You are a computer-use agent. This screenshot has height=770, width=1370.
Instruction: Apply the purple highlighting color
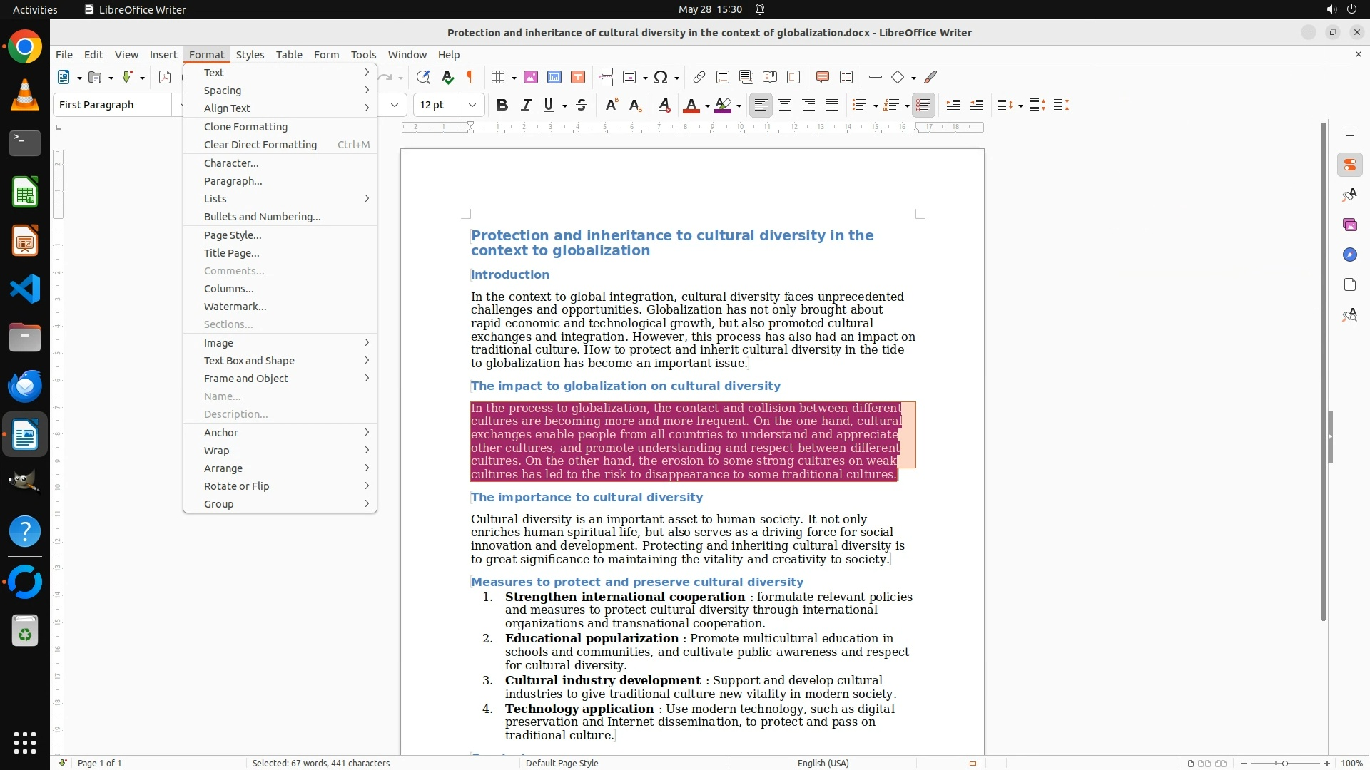[x=723, y=105]
